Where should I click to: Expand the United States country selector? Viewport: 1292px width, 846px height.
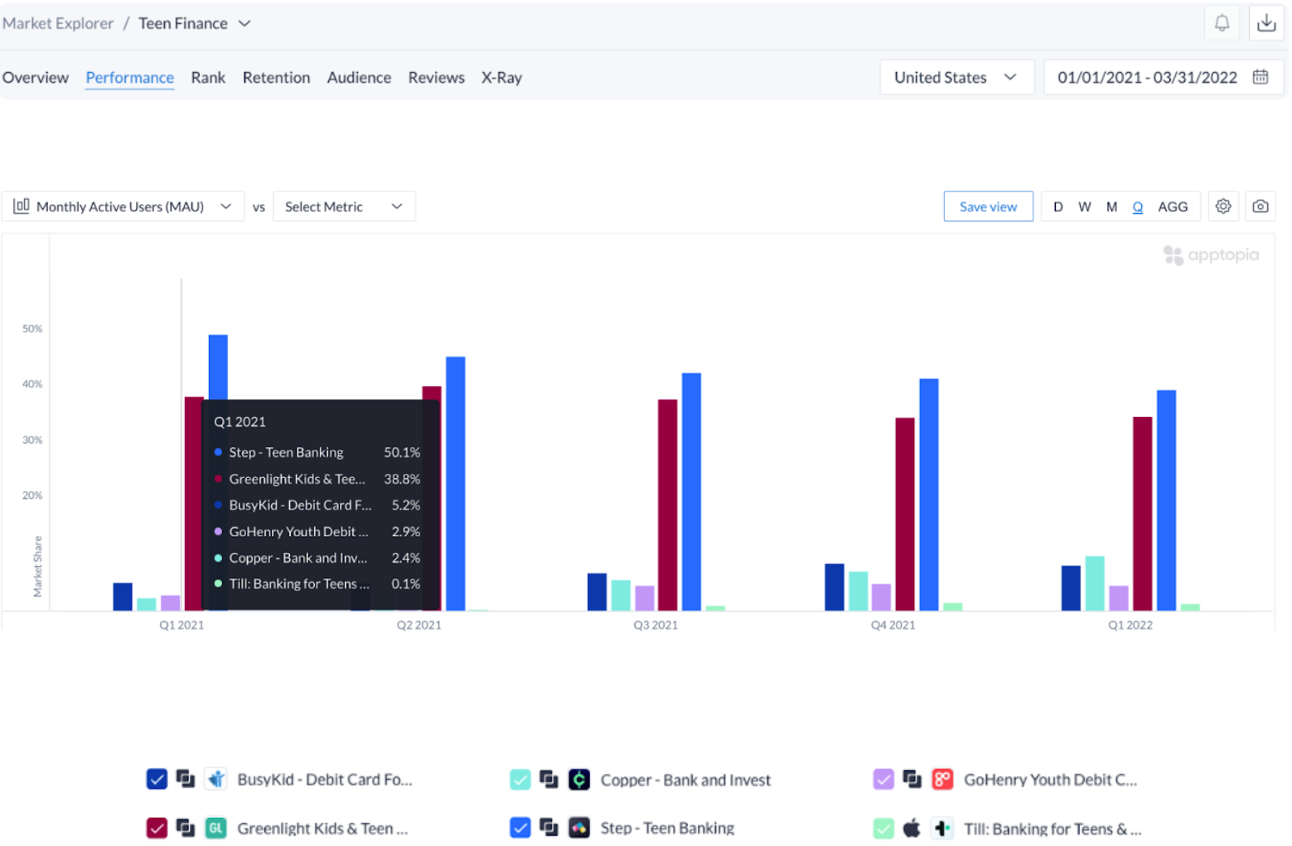click(x=957, y=77)
